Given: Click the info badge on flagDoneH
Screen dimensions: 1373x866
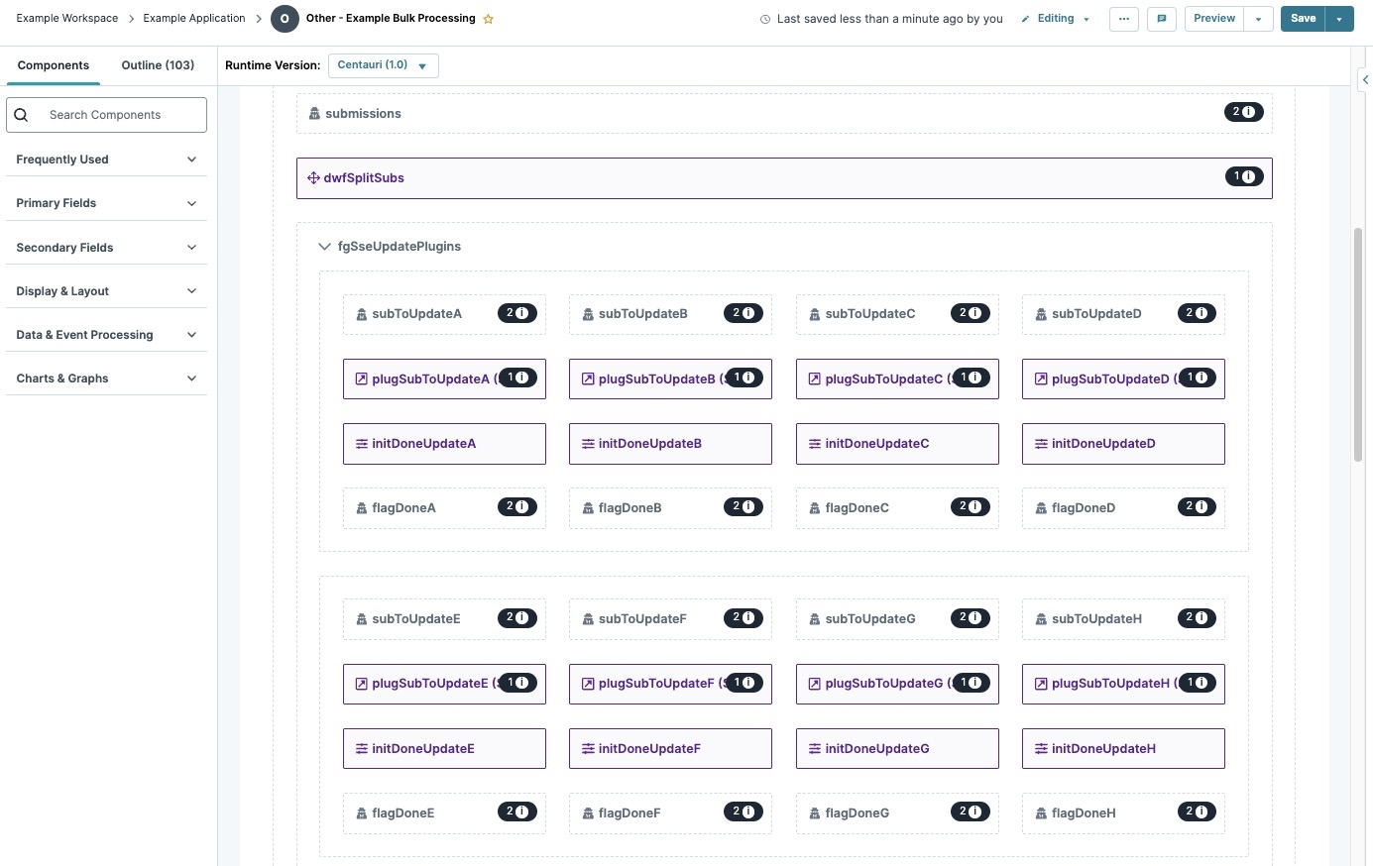Looking at the screenshot, I should click(1197, 812).
